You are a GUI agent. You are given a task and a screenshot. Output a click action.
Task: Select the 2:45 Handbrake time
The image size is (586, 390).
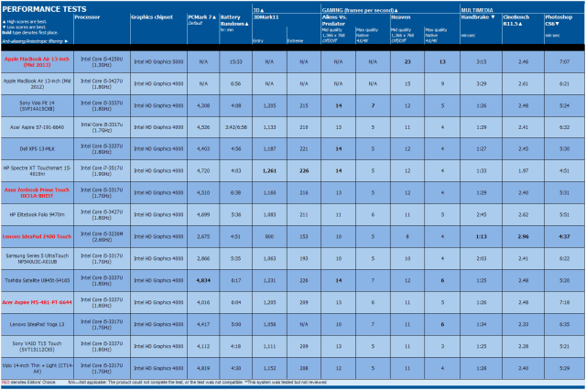(482, 215)
